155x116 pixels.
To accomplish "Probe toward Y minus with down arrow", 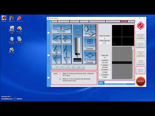I will (57, 59).
